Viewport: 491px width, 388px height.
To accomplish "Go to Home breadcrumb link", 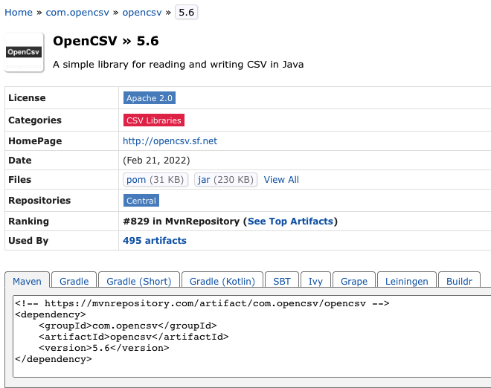I will click(19, 13).
